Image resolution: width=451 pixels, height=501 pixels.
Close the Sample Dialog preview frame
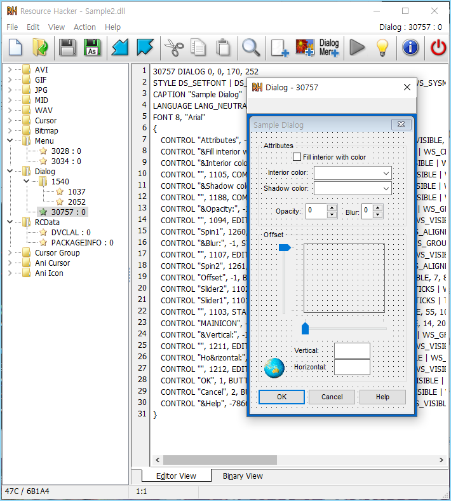point(401,125)
